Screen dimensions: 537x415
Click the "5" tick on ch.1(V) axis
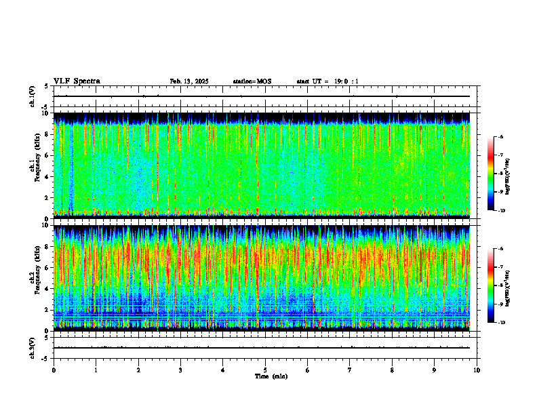pos(46,86)
